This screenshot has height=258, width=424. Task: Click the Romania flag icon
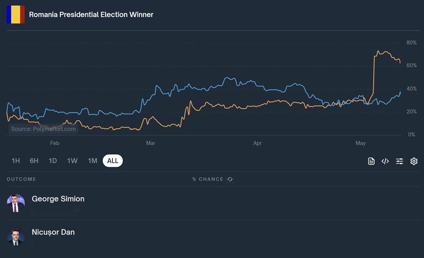pos(16,15)
